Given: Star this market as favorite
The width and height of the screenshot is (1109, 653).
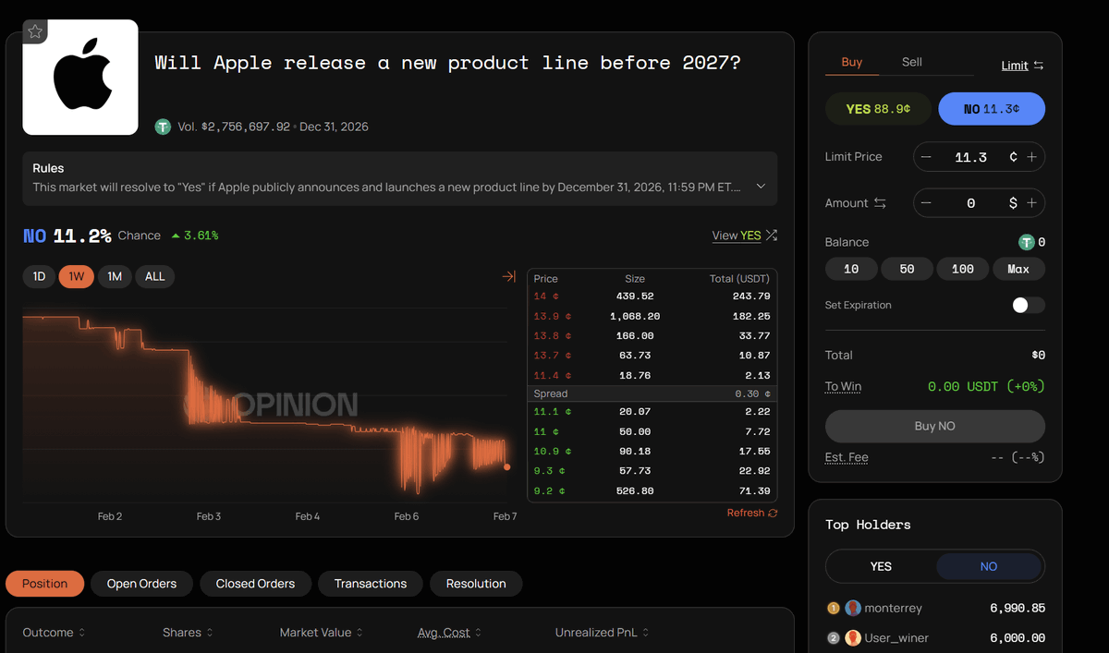Looking at the screenshot, I should pos(35,32).
